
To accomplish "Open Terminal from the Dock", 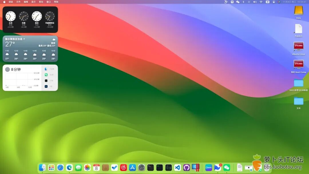I will pyautogui.click(x=150, y=168).
